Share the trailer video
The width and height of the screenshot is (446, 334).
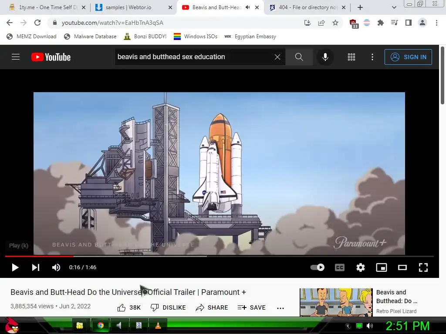coord(212,307)
